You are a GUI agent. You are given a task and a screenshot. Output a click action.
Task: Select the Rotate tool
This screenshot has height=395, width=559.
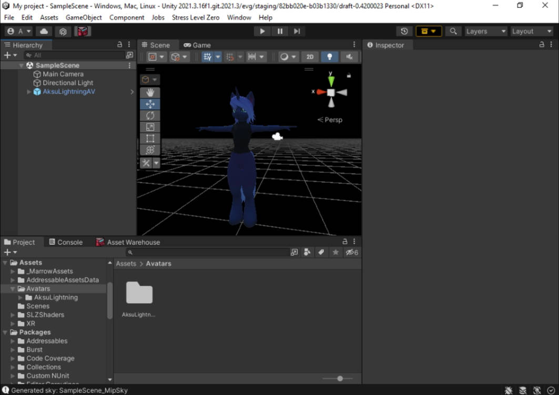coord(150,116)
